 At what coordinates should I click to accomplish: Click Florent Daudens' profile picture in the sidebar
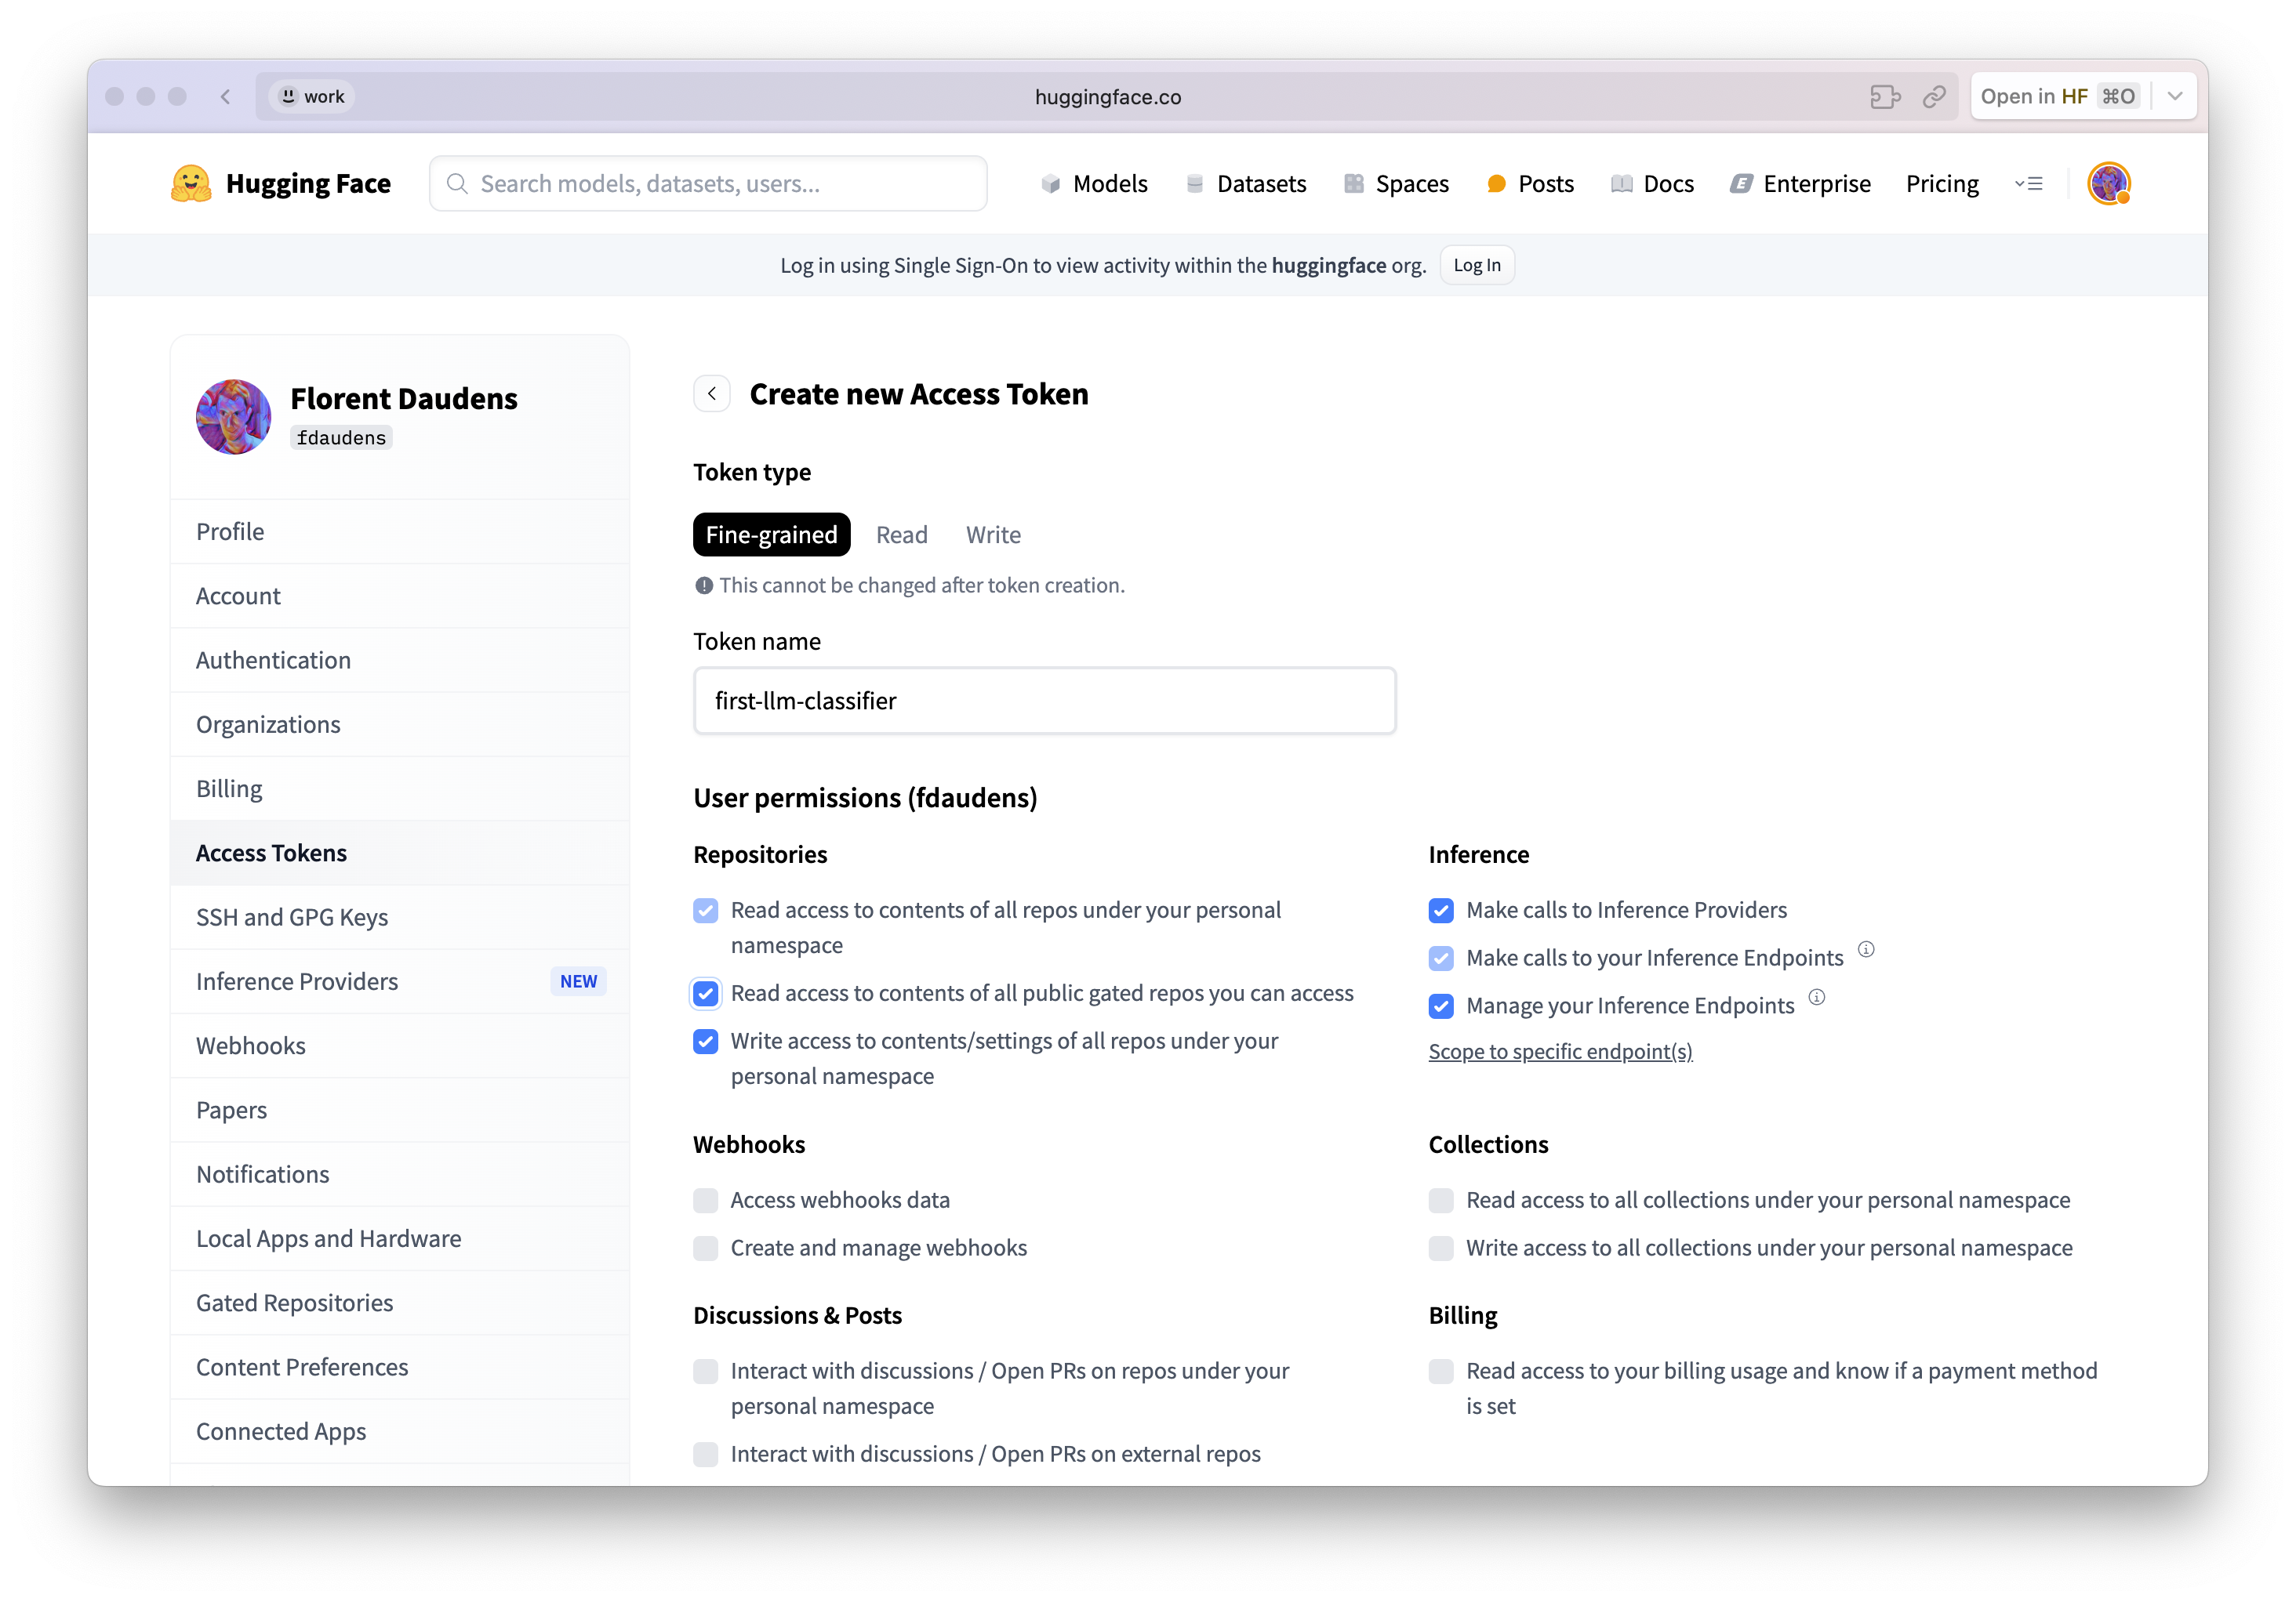233,417
